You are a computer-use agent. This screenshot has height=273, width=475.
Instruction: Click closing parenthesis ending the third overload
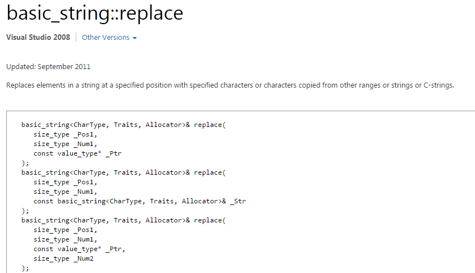click(x=25, y=268)
